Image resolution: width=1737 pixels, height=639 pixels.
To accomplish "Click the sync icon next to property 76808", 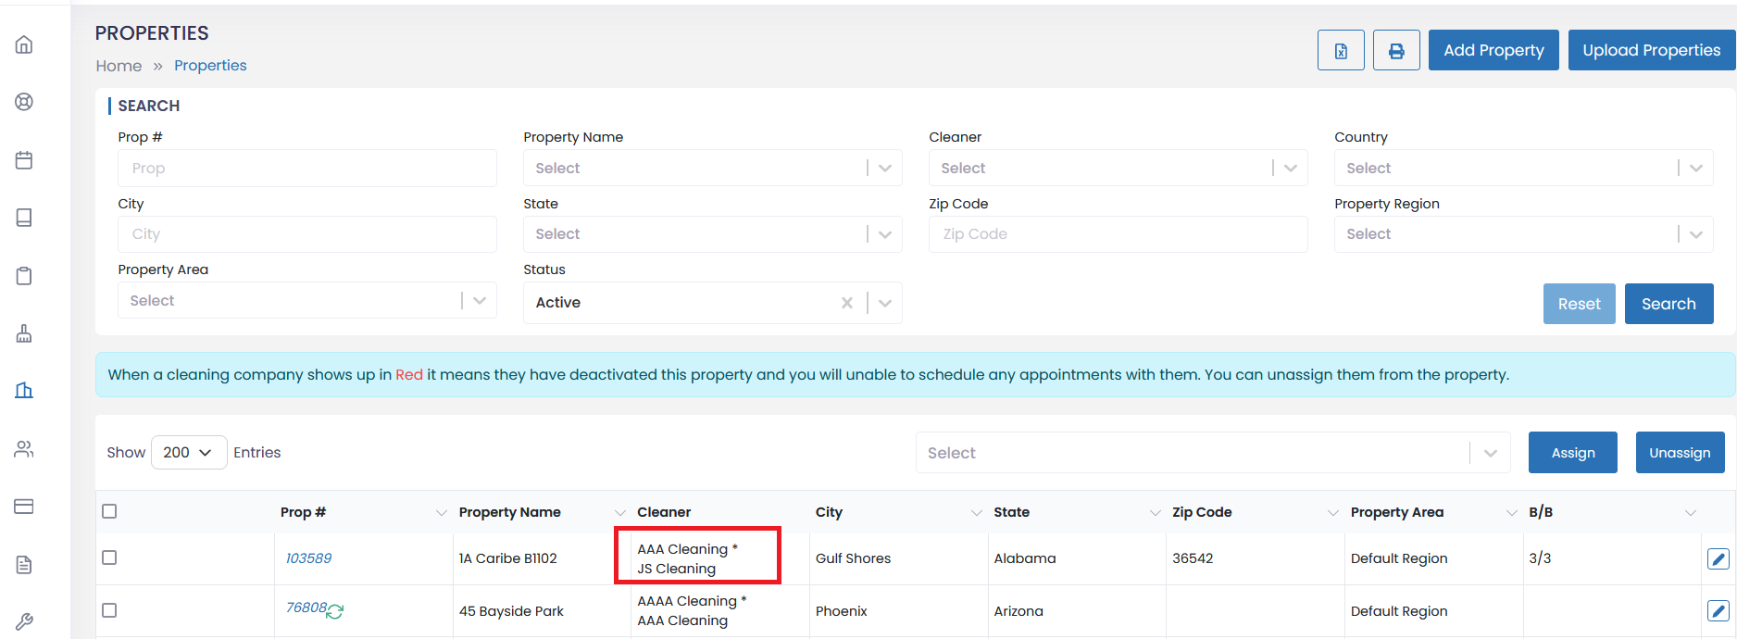I will pos(335,611).
